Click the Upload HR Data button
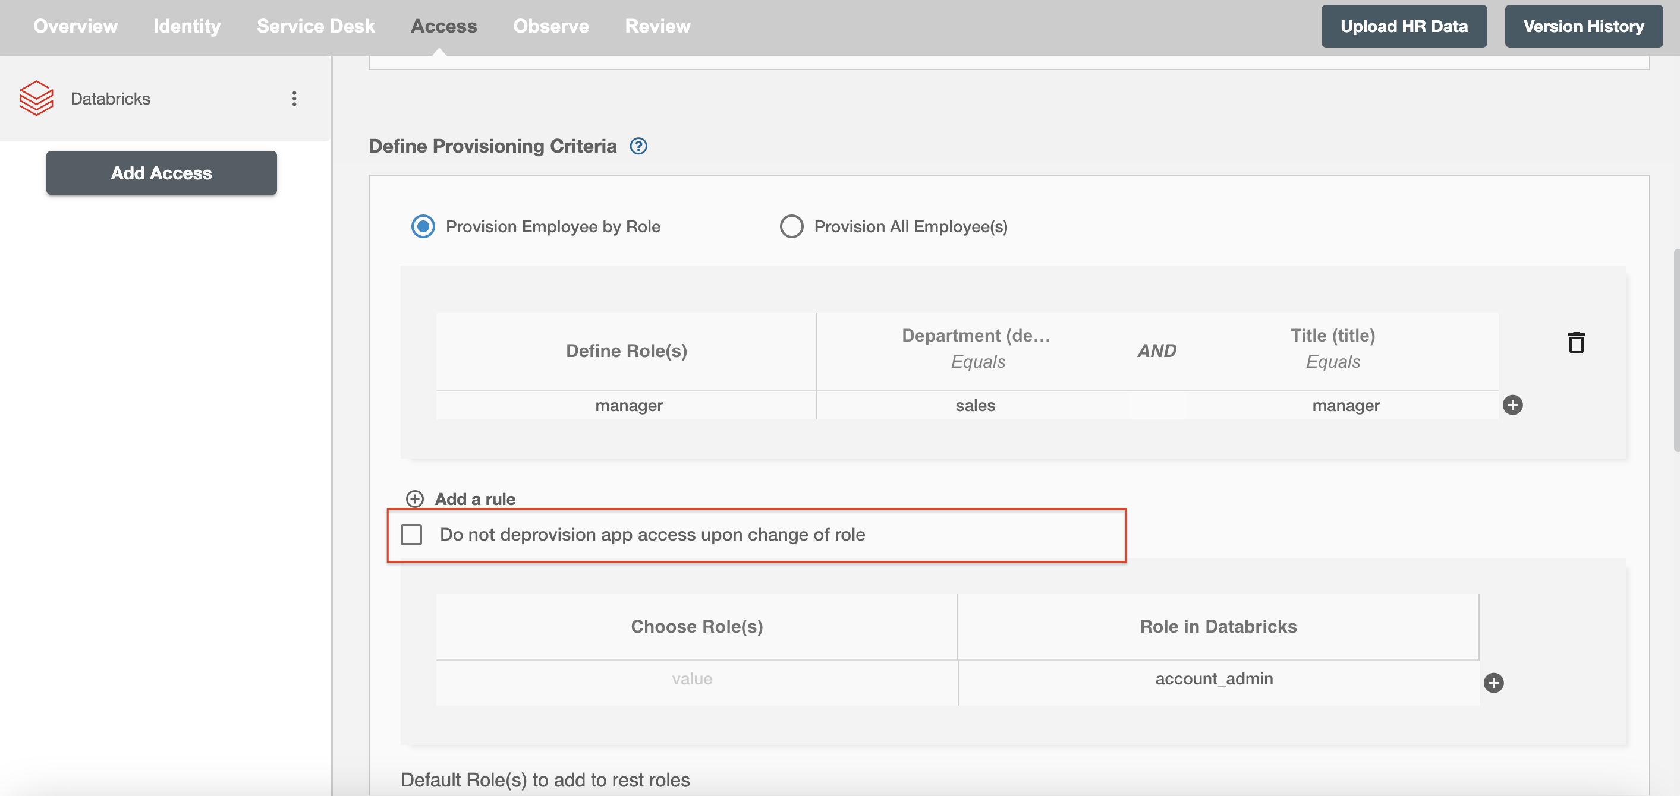The height and width of the screenshot is (796, 1680). (x=1405, y=26)
